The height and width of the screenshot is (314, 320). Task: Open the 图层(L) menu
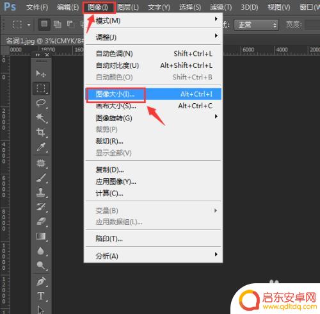coord(128,8)
